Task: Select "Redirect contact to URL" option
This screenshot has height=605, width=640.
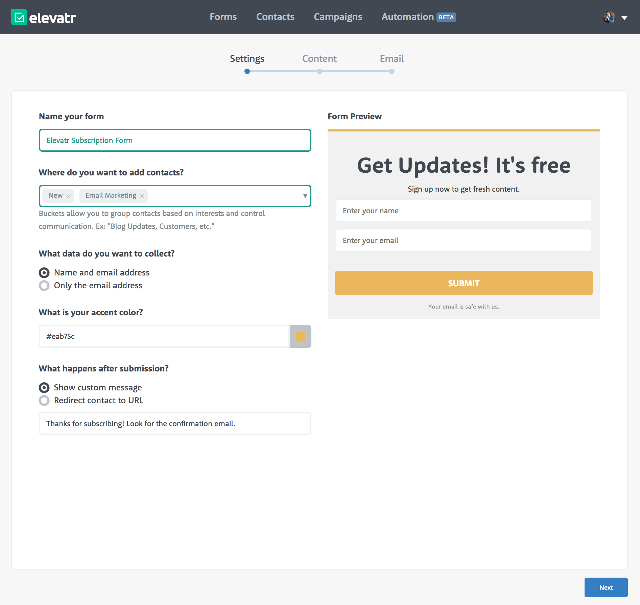Action: tap(44, 401)
